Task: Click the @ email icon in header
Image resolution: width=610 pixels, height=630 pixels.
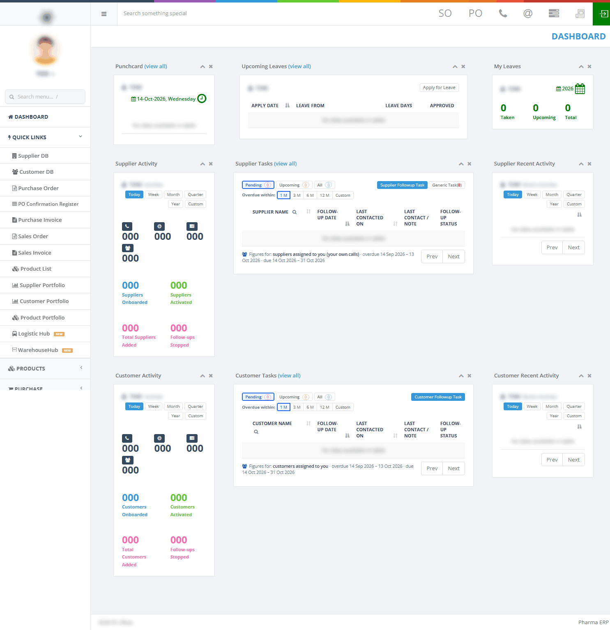Action: [528, 14]
